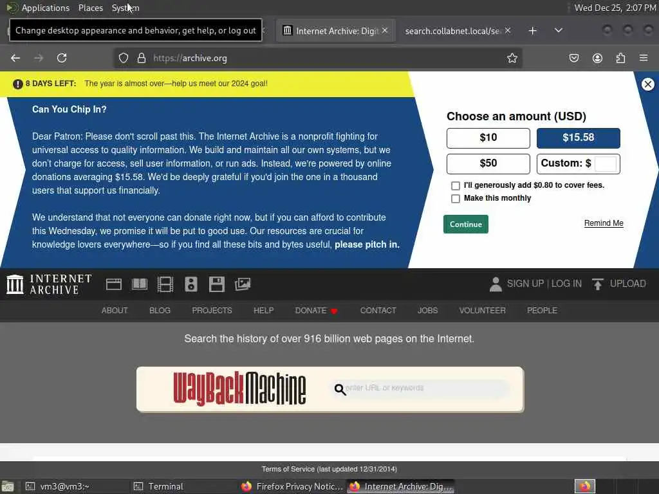Open the CONTACT nav link

[378, 311]
